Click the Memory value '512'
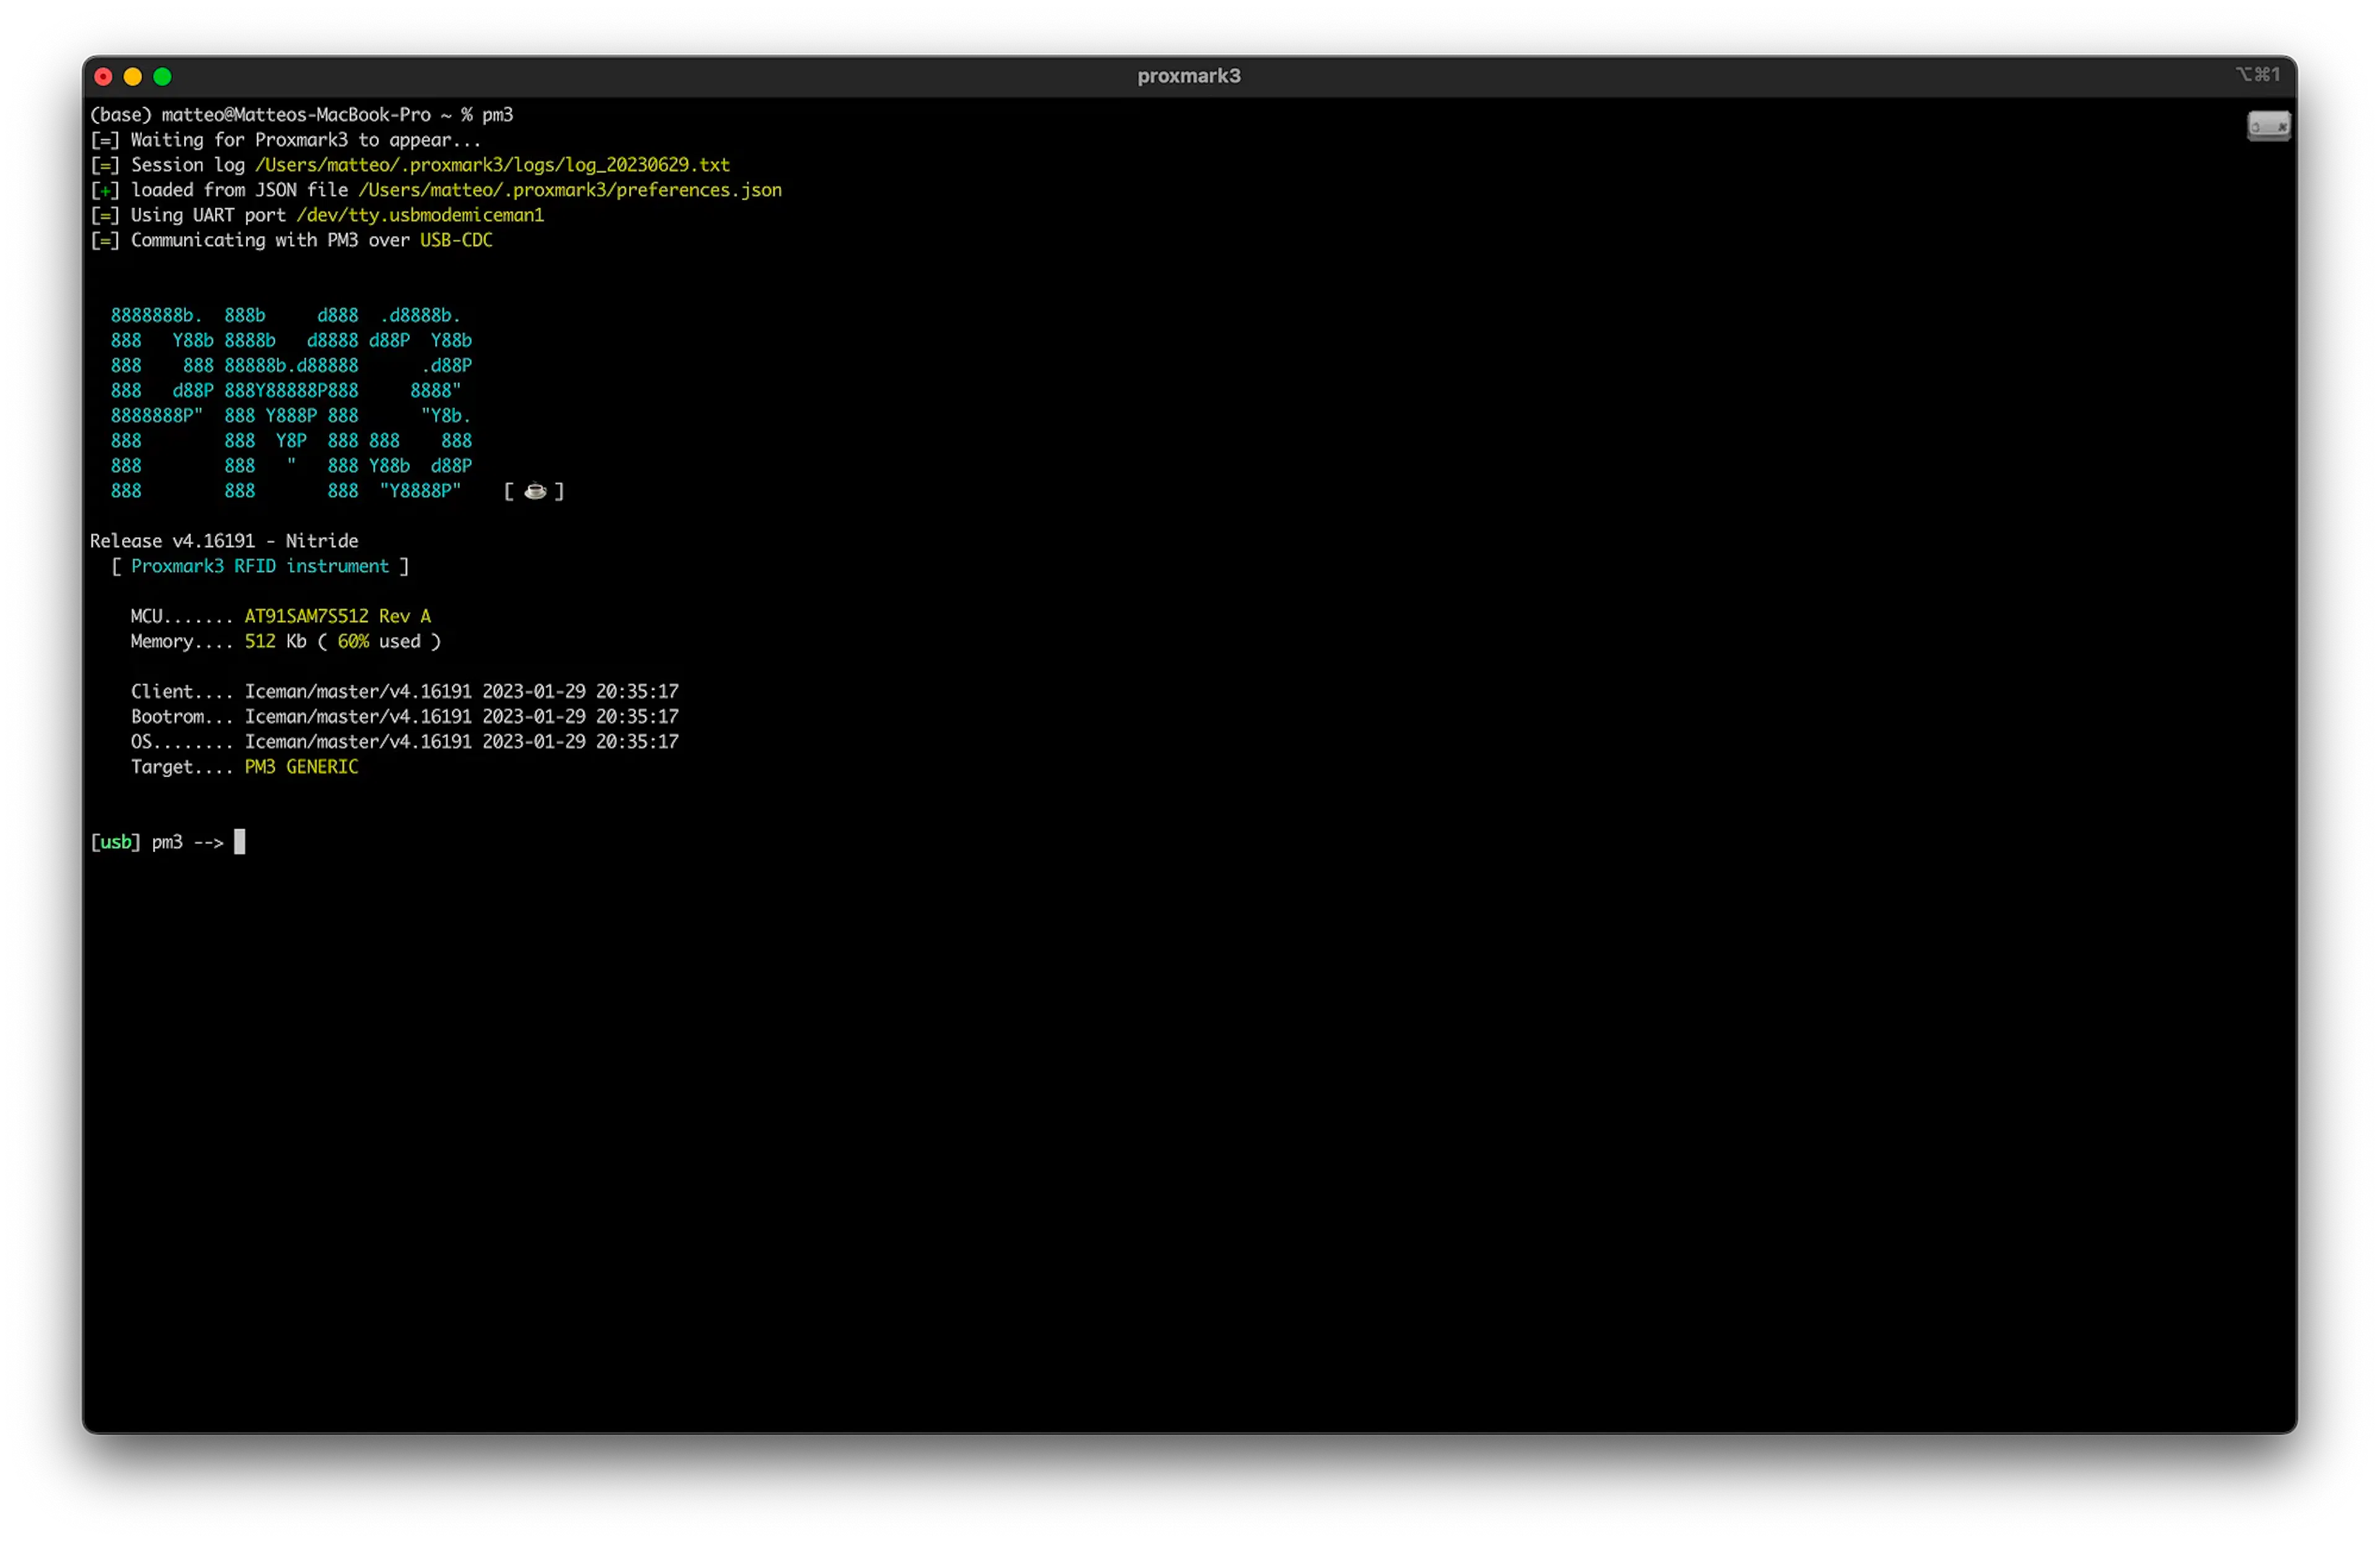The image size is (2380, 1543). coord(260,641)
